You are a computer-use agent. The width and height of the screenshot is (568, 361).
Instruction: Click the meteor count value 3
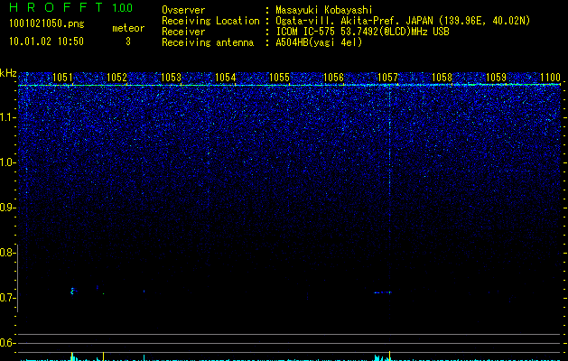[x=128, y=42]
